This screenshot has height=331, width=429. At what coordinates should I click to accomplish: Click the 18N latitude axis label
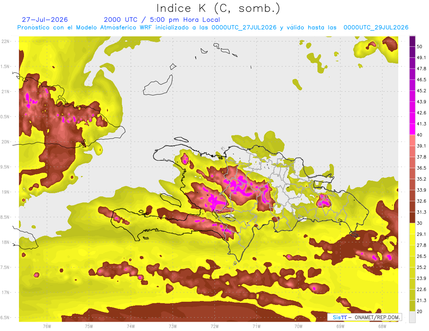click(x=5, y=242)
